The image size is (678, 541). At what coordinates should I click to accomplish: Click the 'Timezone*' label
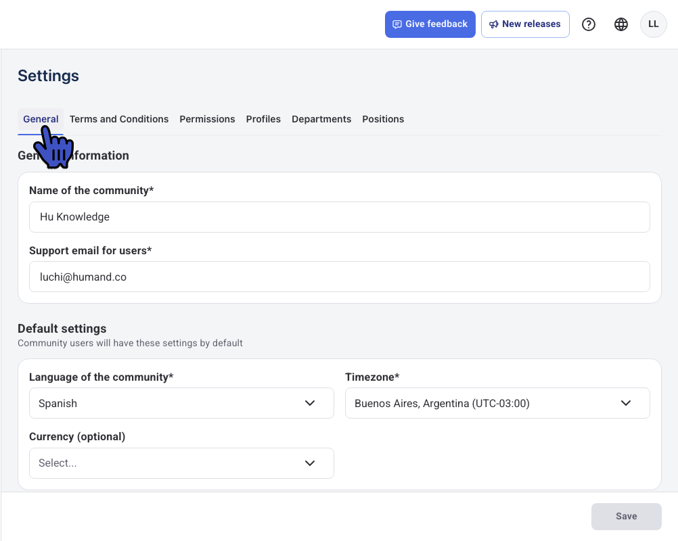(x=372, y=377)
